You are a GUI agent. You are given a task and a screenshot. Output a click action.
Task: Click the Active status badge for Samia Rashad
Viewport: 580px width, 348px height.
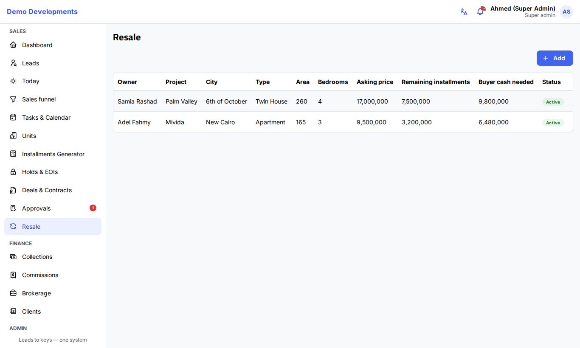(x=553, y=102)
